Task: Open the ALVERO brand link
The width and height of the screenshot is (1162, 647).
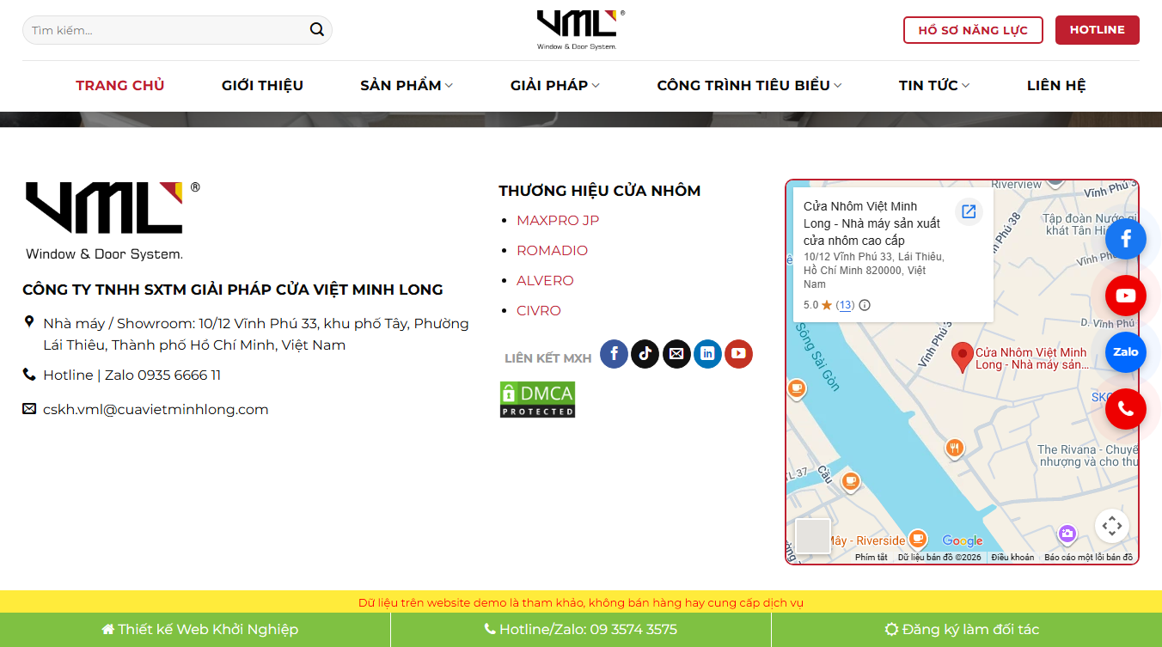Action: (x=545, y=280)
